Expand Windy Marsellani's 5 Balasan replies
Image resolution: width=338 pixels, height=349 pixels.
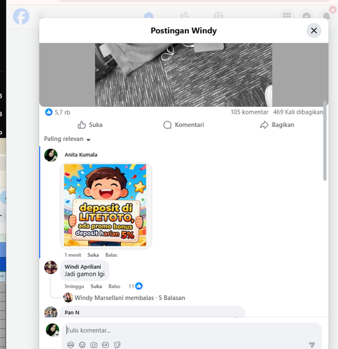pos(129,298)
